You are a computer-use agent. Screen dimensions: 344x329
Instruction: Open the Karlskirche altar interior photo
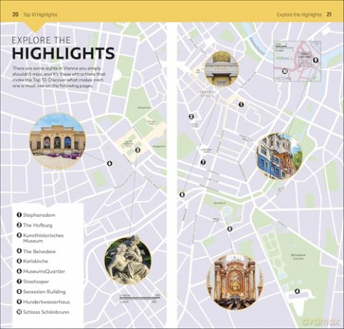click(235, 281)
